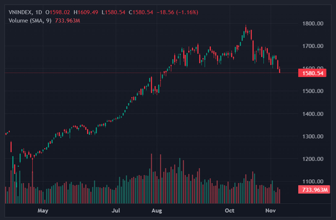Viewport: 336px width, 220px height.
Task: Click the red 1580.54 current price tag
Action: 313,73
